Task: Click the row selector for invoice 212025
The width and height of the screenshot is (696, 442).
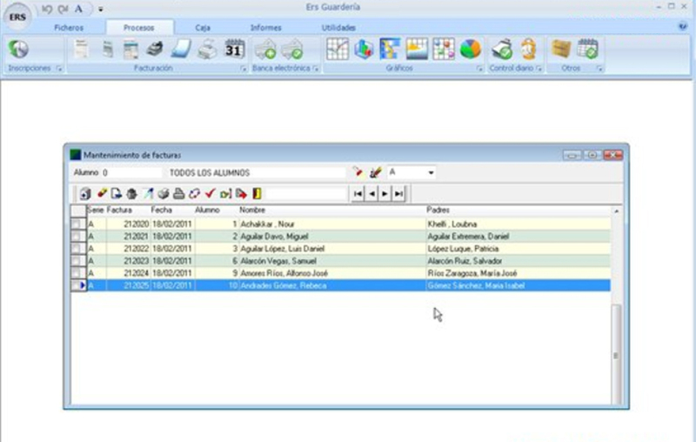Action: click(78, 285)
